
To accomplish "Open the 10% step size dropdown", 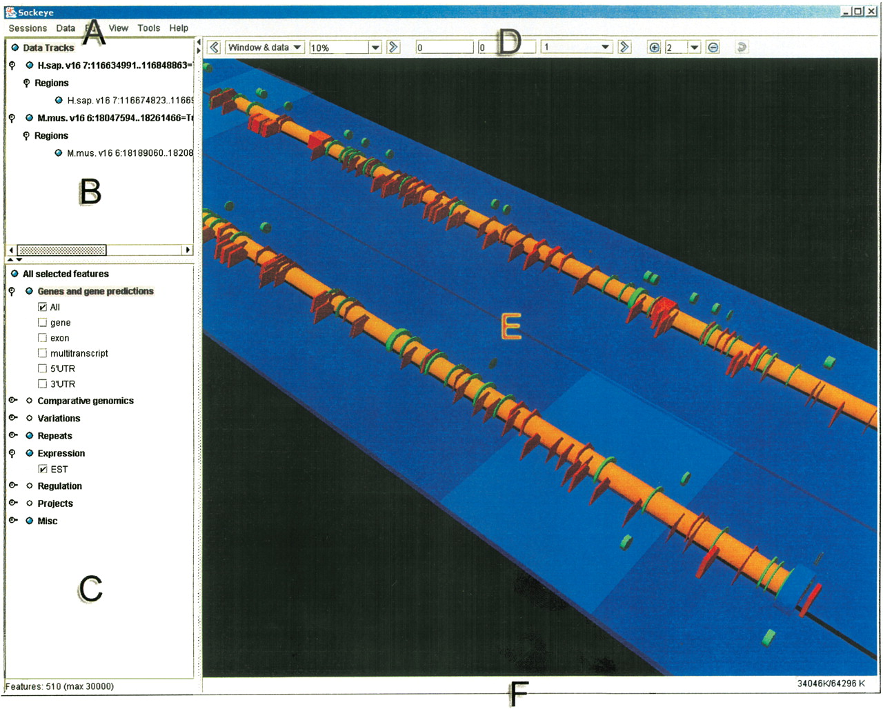I will [x=346, y=48].
